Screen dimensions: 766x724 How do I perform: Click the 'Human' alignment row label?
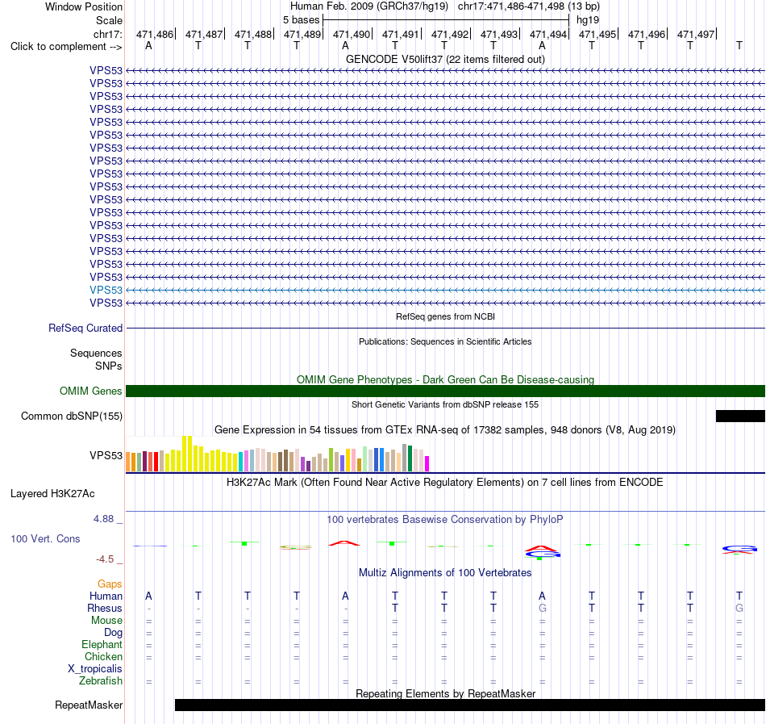click(106, 596)
